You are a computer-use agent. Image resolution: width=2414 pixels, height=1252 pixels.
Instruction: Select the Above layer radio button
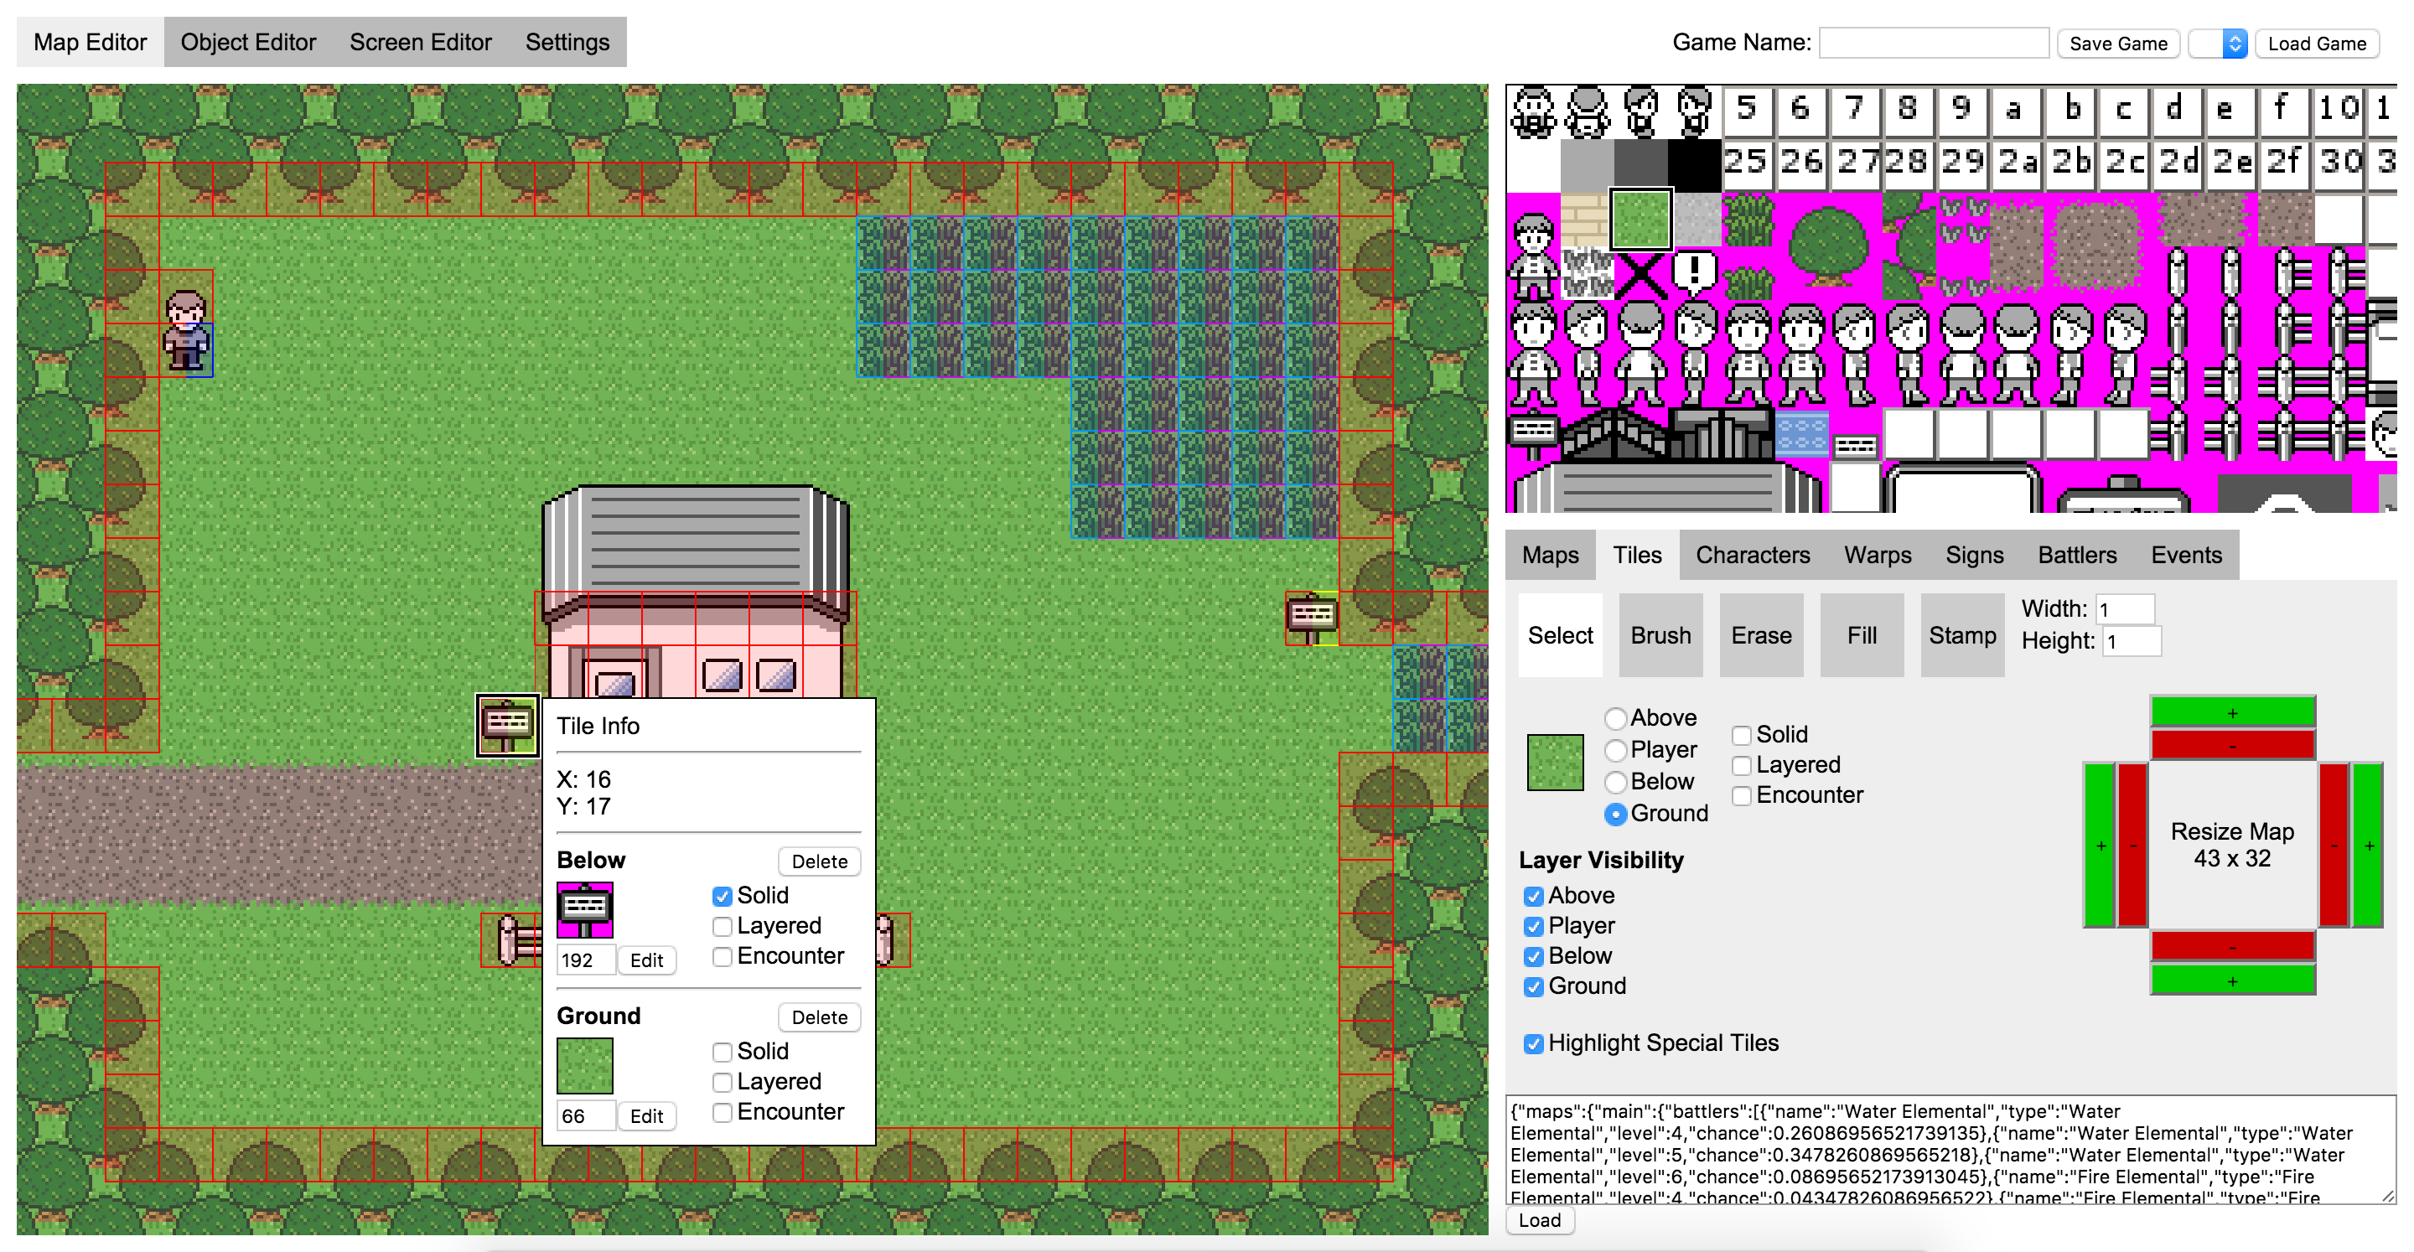(1615, 719)
